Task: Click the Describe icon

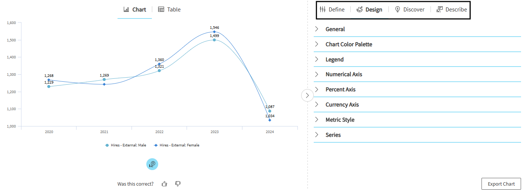Action: [x=440, y=10]
